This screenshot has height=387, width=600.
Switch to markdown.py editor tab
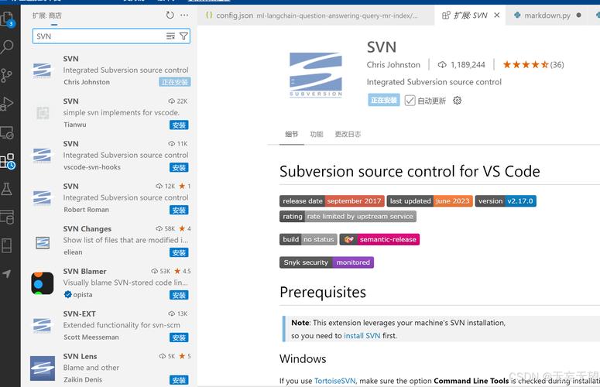click(548, 15)
